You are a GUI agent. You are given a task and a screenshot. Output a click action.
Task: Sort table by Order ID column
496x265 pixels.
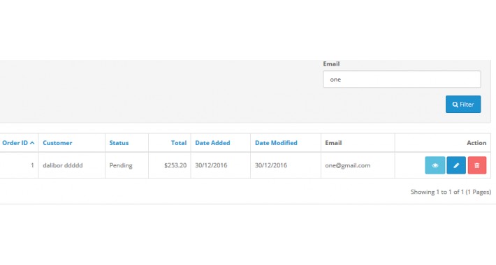[18, 143]
